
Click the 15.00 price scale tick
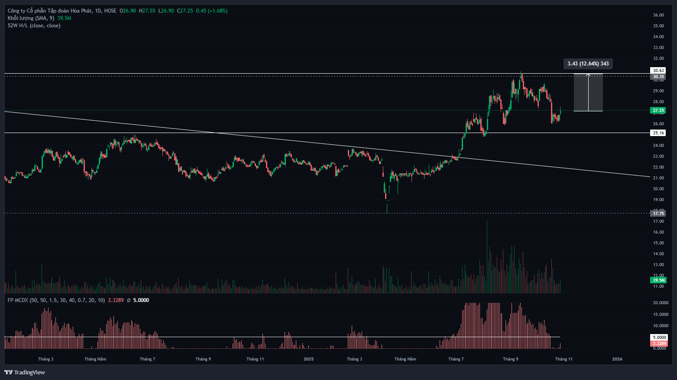tap(658, 243)
